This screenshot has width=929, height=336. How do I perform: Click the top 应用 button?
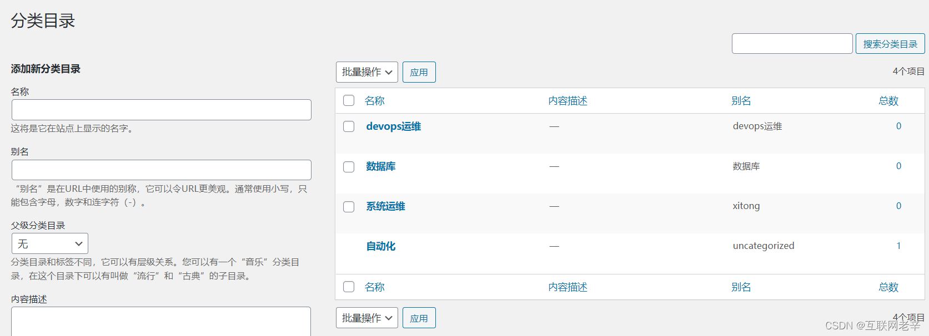pos(419,72)
